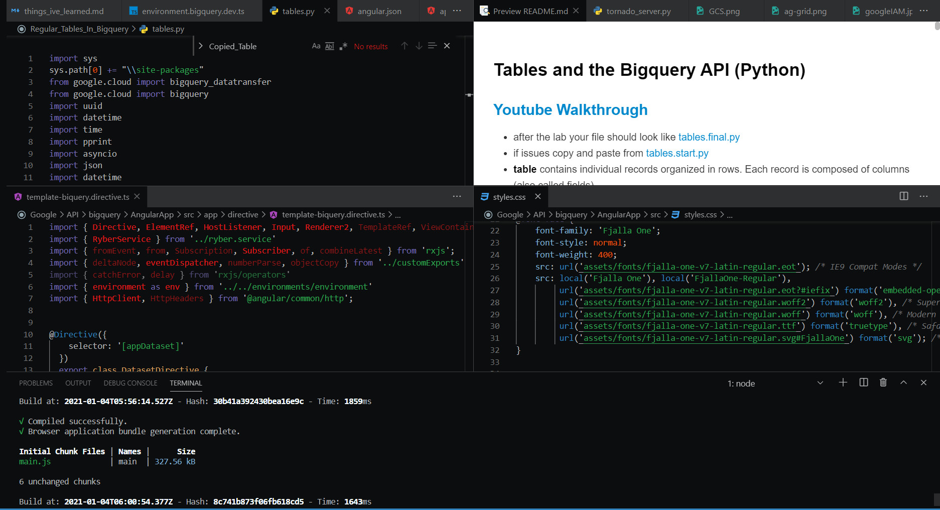Click template-biquery.directive.ts breadcrumb file
Screen dimensions: 940x510
[x=333, y=215]
